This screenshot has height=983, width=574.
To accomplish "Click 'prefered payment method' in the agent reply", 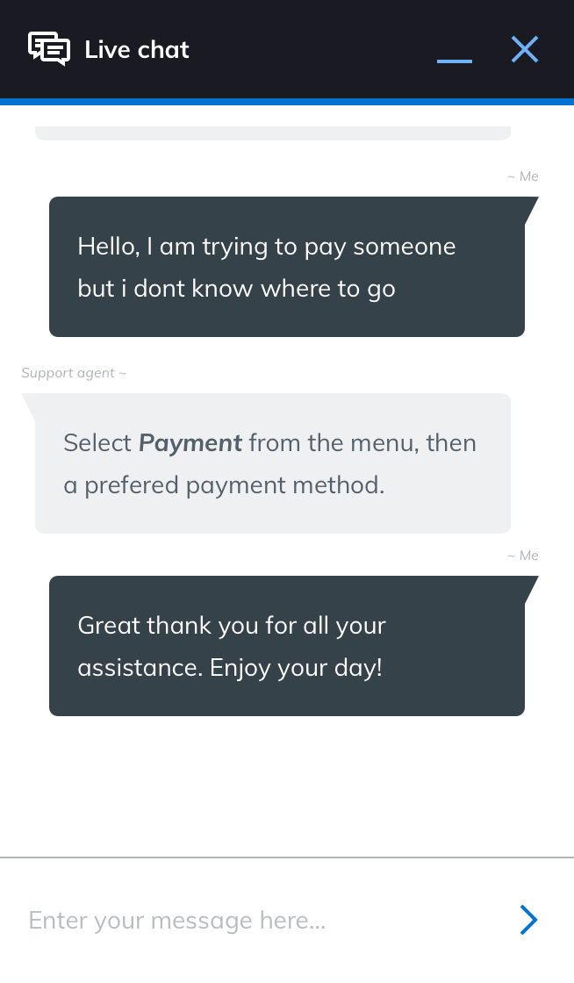I will point(234,485).
